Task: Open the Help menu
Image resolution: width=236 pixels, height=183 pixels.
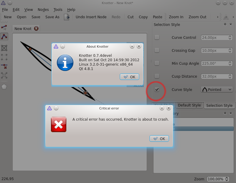Action: click(x=71, y=10)
